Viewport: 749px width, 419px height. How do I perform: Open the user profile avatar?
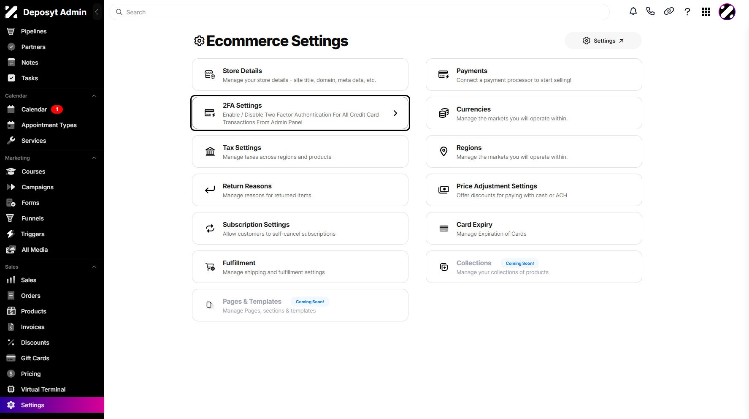(727, 12)
